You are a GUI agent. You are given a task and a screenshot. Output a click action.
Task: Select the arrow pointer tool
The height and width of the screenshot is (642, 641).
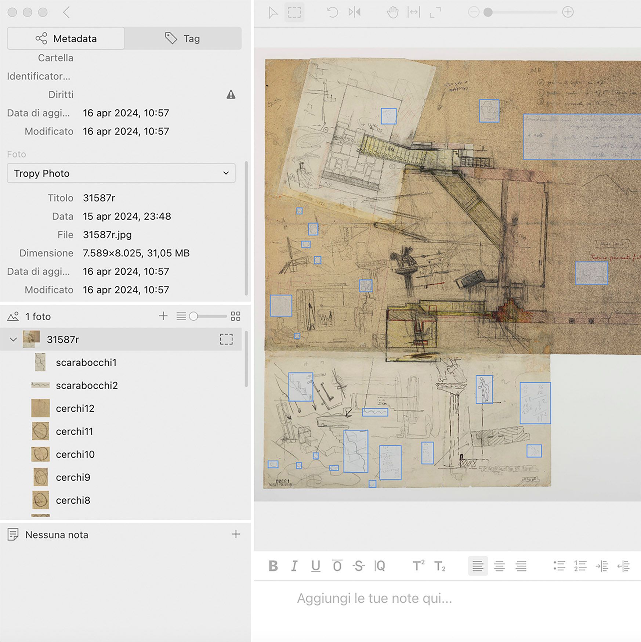click(x=273, y=12)
